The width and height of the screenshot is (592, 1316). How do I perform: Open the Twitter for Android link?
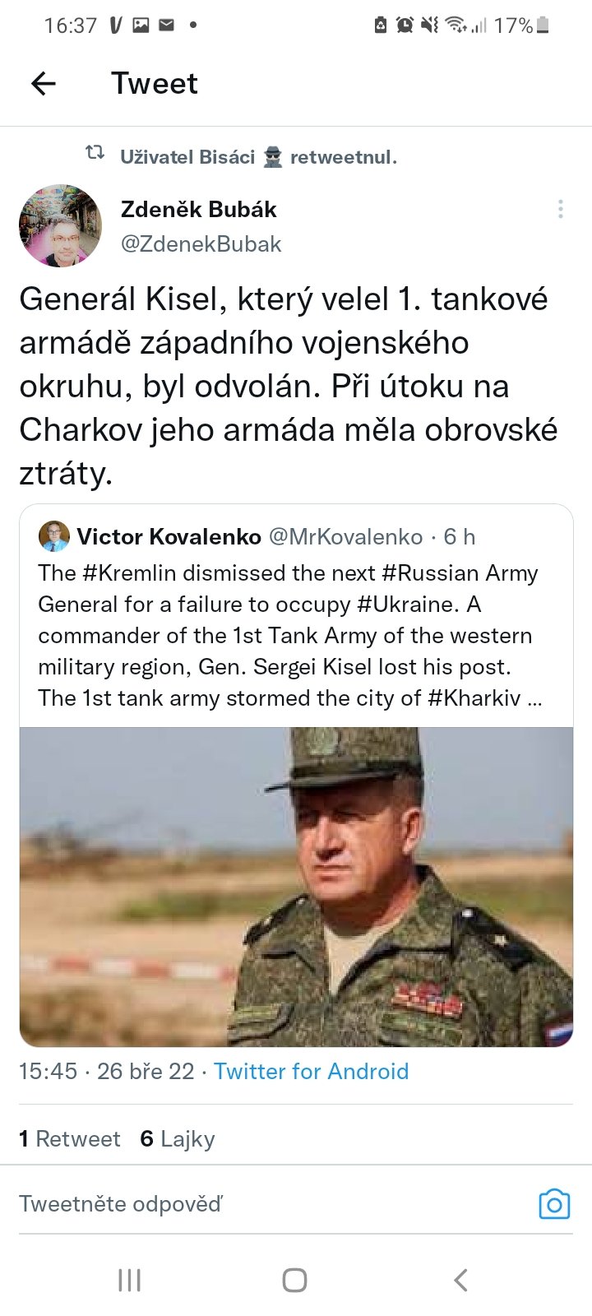pyautogui.click(x=311, y=1071)
